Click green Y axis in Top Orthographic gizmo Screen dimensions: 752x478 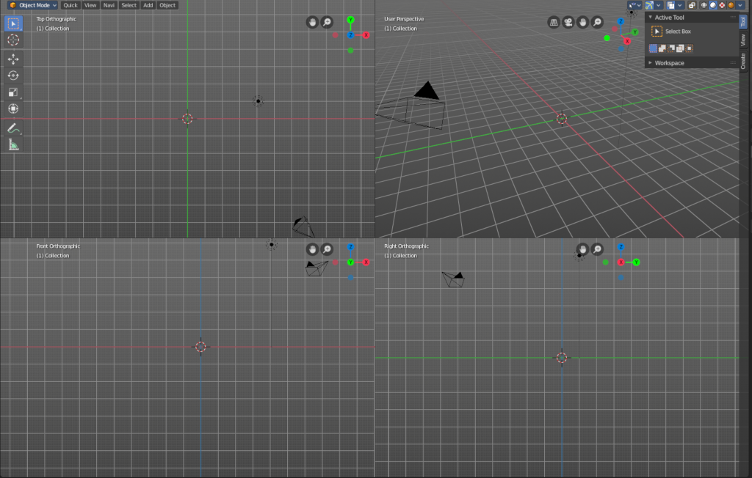(350, 20)
